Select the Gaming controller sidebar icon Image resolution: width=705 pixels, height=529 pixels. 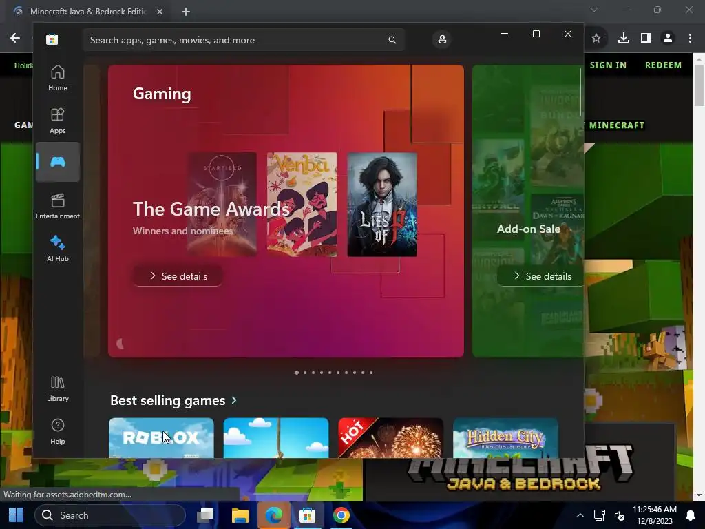click(x=58, y=162)
